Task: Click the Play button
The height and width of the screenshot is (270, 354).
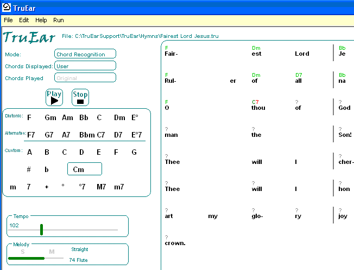Action: pyautogui.click(x=54, y=97)
